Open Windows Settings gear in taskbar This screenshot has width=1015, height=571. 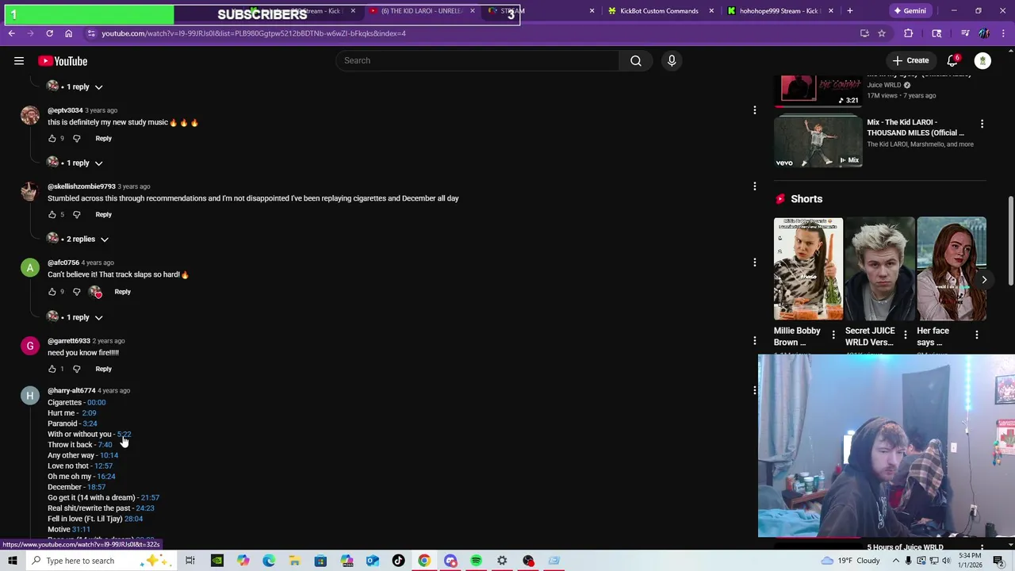502,561
